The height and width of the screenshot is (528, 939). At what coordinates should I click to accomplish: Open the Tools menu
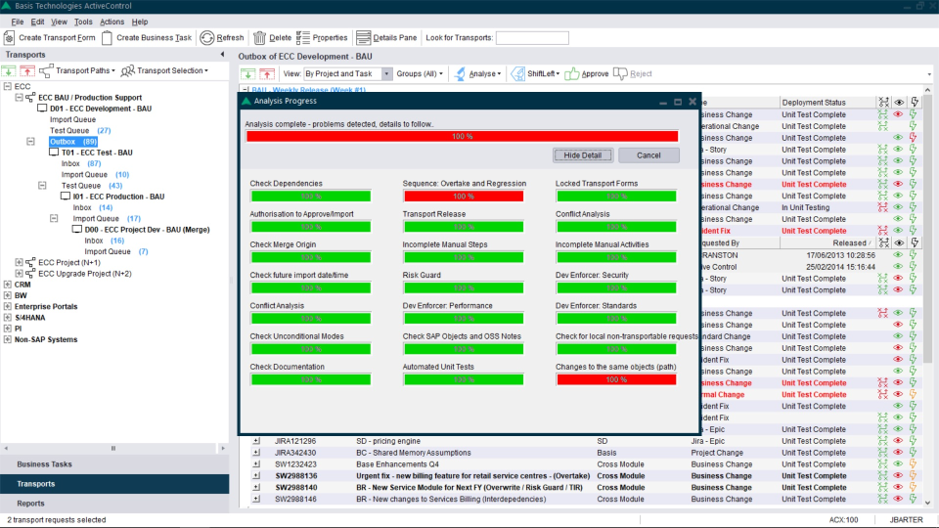[83, 22]
